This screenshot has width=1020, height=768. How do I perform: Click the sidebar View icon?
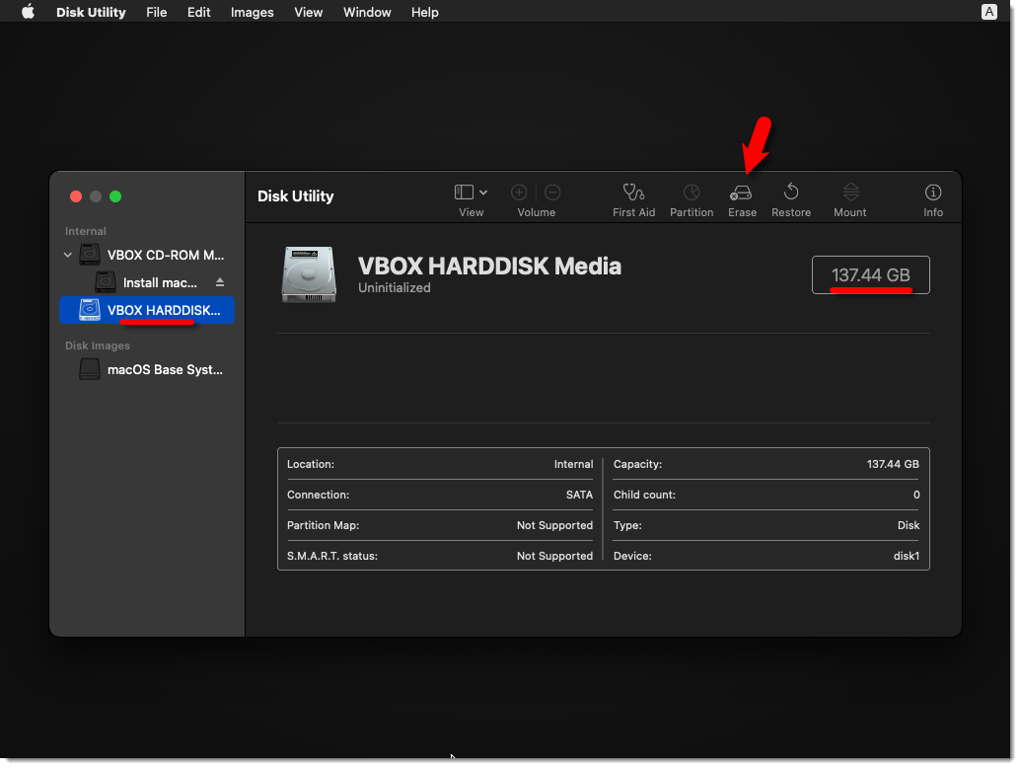[x=464, y=192]
